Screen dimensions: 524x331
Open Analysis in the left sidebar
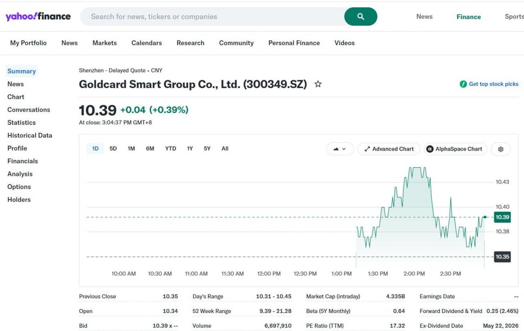[x=20, y=174]
